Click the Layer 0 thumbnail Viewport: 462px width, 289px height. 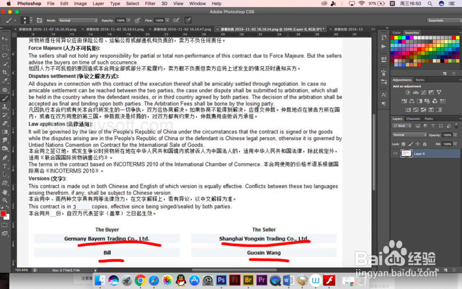tap(406, 154)
